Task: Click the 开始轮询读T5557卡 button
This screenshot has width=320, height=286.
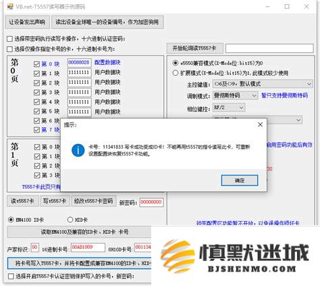Action: (x=194, y=48)
